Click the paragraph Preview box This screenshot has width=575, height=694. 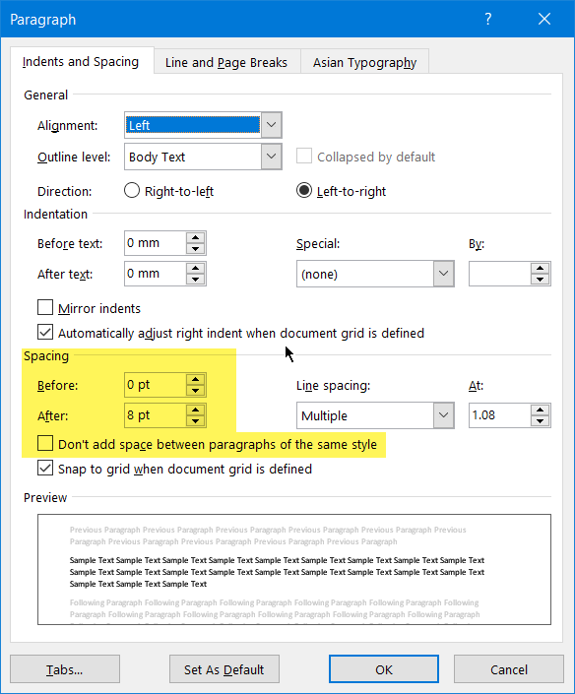(x=294, y=569)
